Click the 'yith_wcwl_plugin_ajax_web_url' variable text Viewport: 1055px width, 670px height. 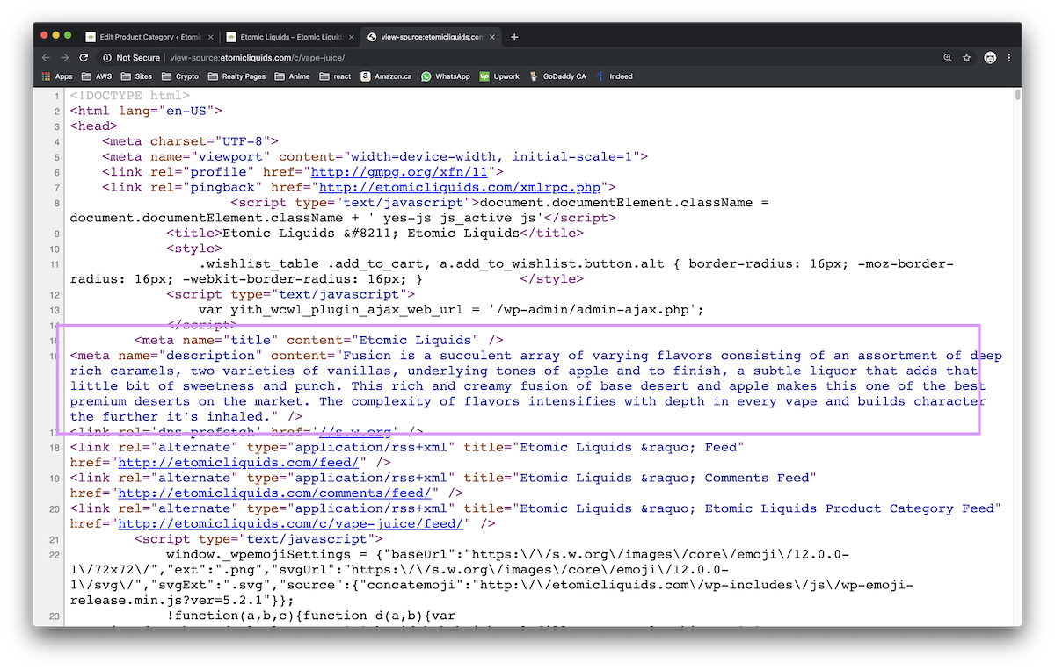point(346,310)
